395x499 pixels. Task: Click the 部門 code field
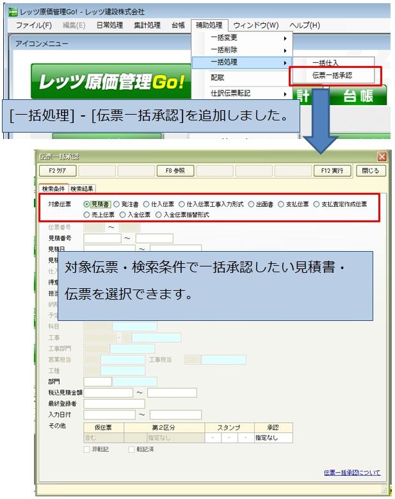tap(98, 382)
